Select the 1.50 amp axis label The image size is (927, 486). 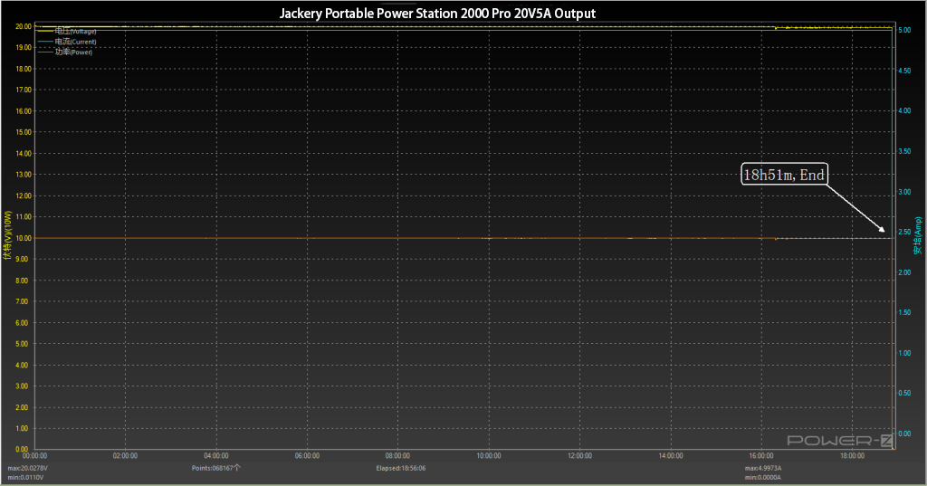tap(904, 312)
